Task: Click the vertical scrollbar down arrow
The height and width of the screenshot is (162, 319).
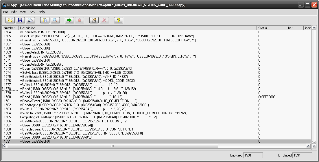Action: point(314,146)
